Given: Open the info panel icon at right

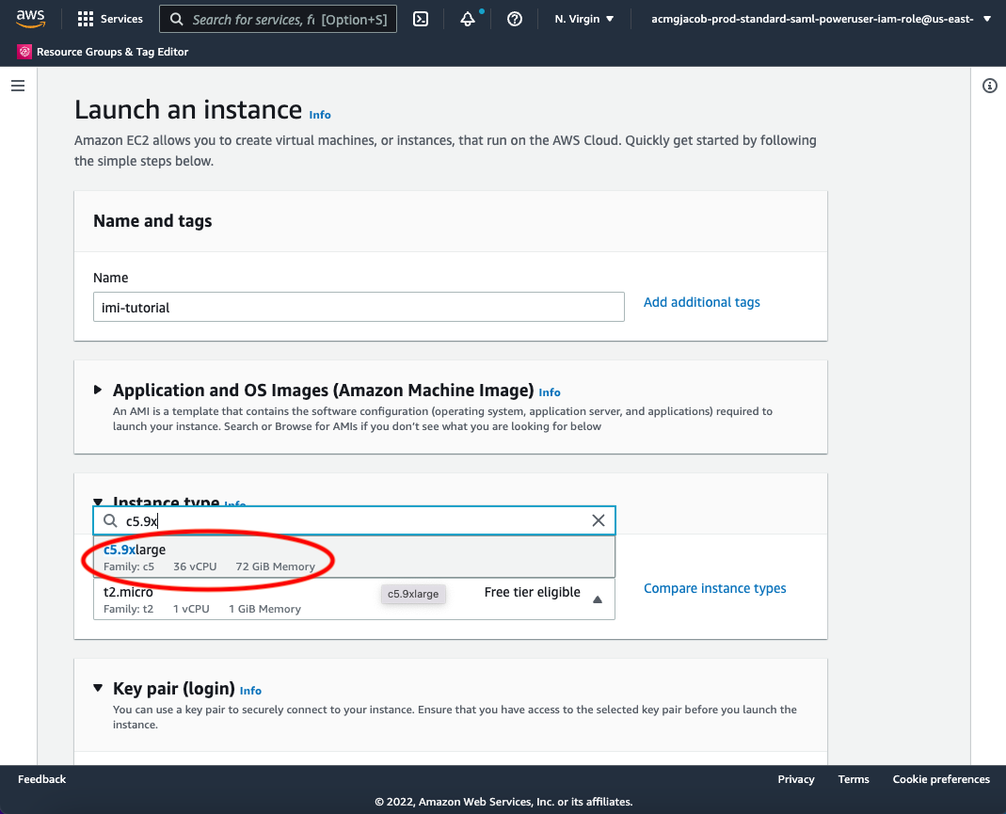Looking at the screenshot, I should 989,86.
